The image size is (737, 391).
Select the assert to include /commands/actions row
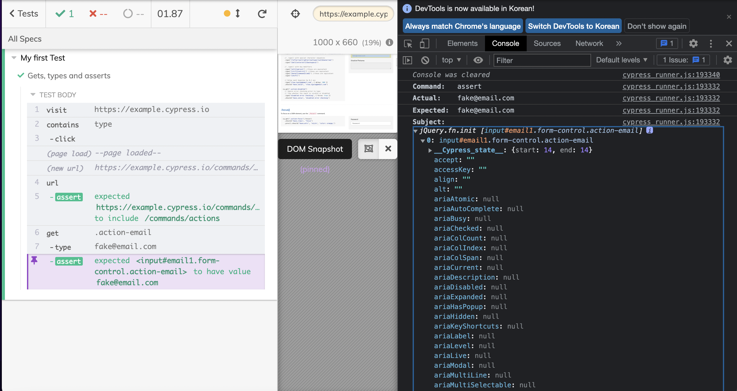[x=146, y=207]
